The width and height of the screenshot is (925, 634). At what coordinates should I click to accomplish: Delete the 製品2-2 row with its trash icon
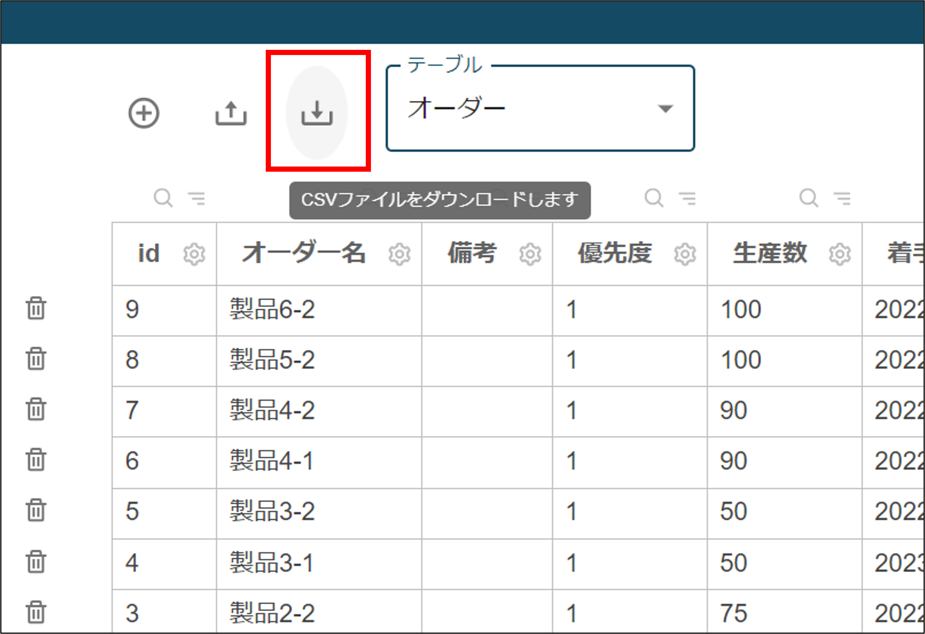point(36,612)
